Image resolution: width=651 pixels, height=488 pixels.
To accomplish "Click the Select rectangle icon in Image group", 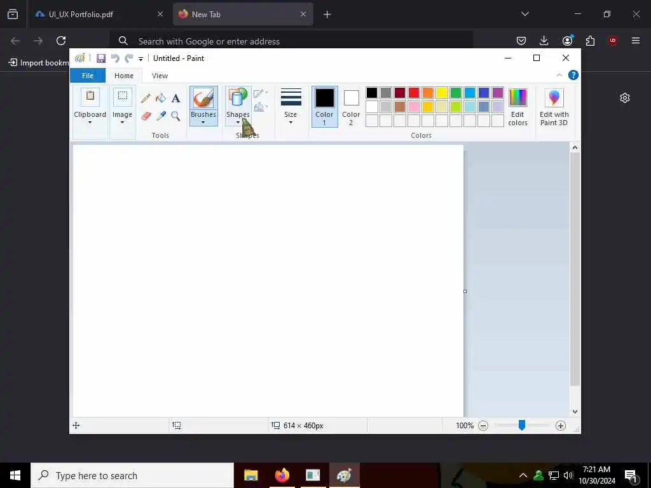I will (123, 97).
